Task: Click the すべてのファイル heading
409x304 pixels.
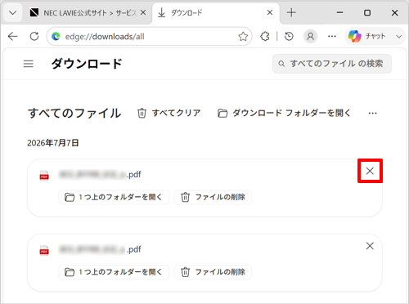Action: tap(74, 113)
